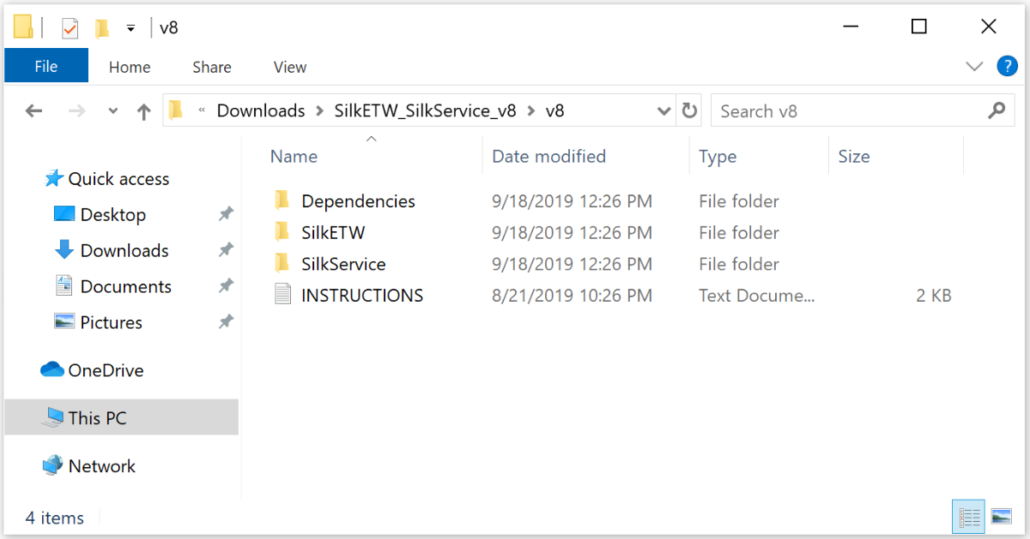This screenshot has height=539, width=1030.
Task: Switch to the View ribbon tab
Action: pos(290,67)
